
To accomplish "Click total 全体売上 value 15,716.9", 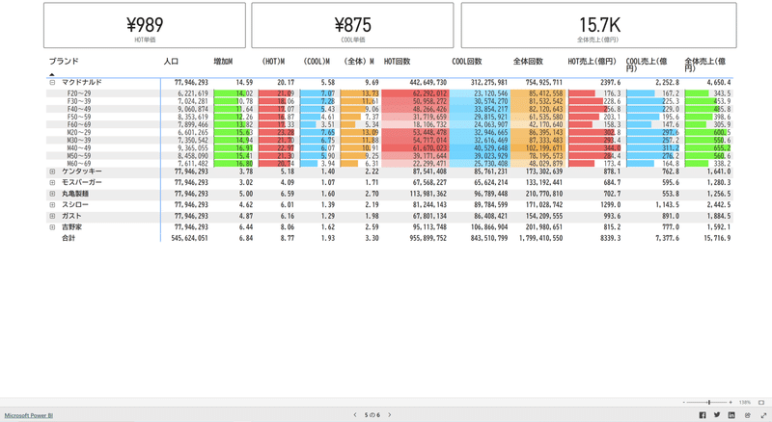I will point(717,238).
